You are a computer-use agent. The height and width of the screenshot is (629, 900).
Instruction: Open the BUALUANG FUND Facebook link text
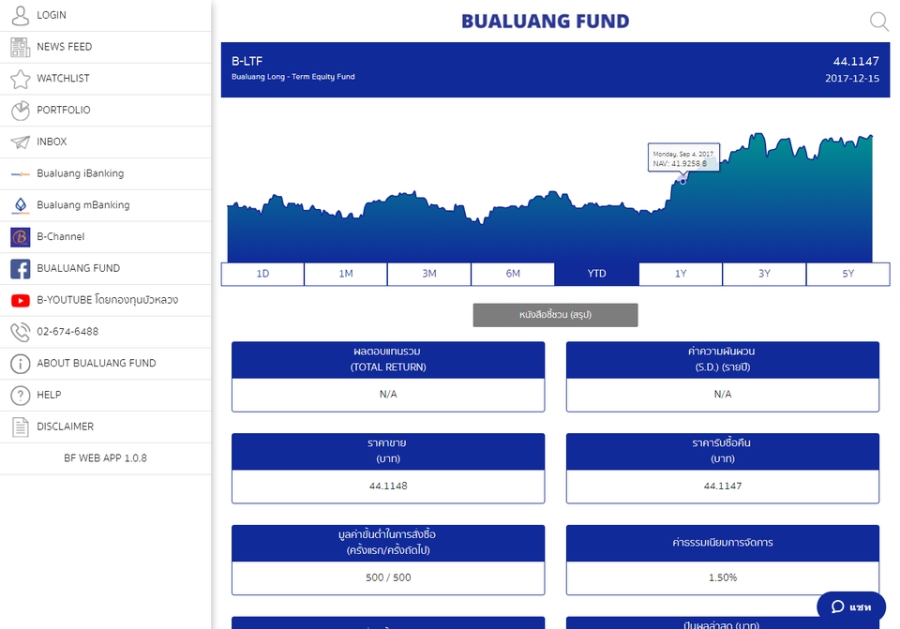(x=78, y=268)
